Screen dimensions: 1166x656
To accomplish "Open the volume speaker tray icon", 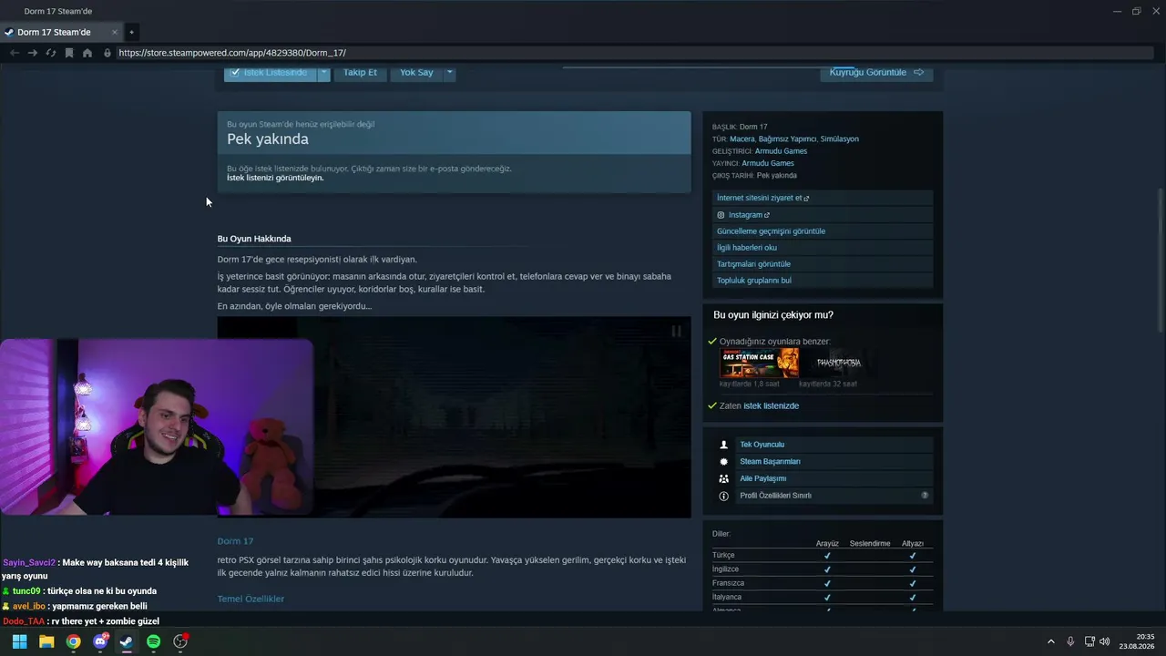I will (x=1105, y=641).
